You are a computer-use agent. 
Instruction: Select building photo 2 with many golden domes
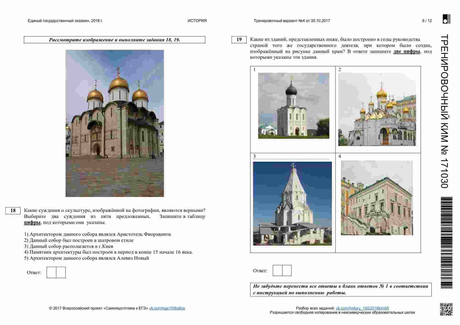377,109
